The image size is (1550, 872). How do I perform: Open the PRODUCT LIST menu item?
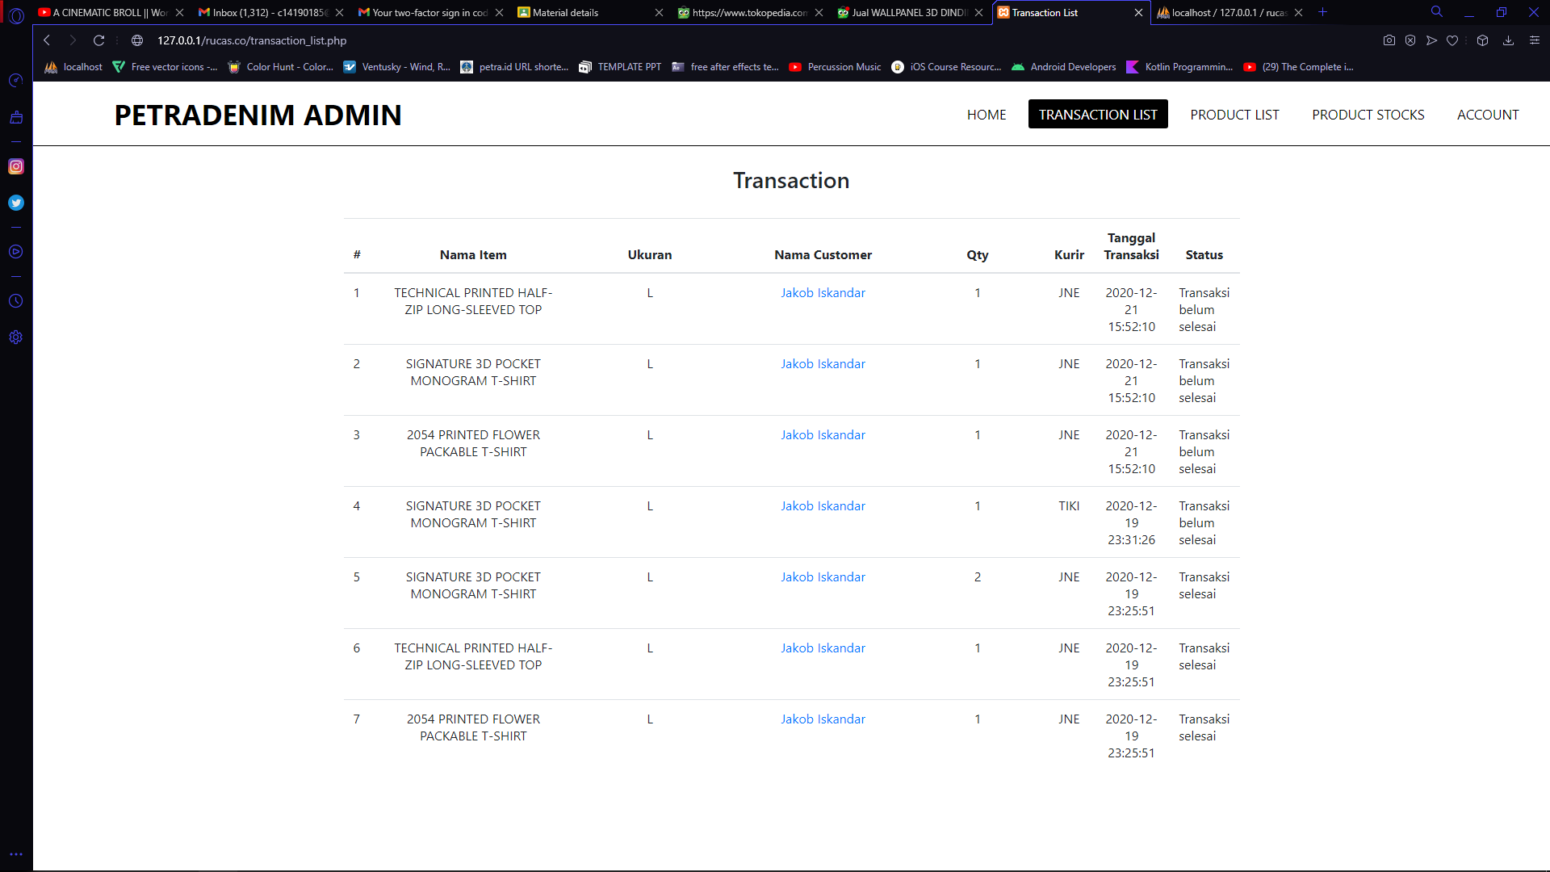(1234, 115)
